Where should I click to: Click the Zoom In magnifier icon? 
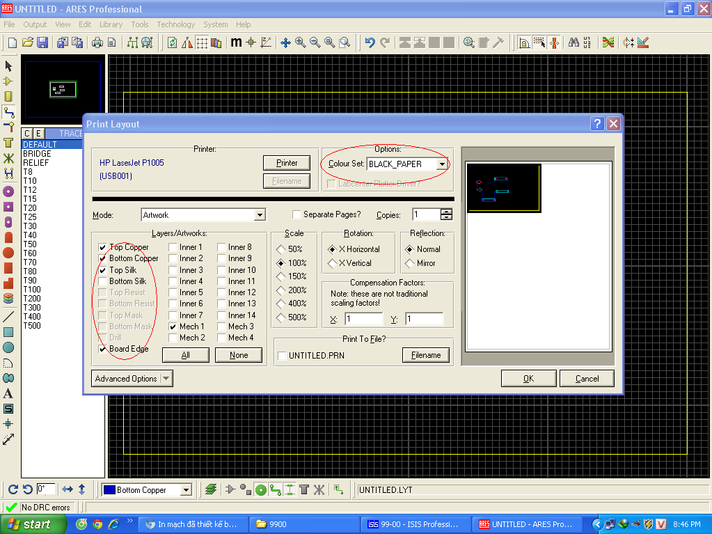pos(301,42)
